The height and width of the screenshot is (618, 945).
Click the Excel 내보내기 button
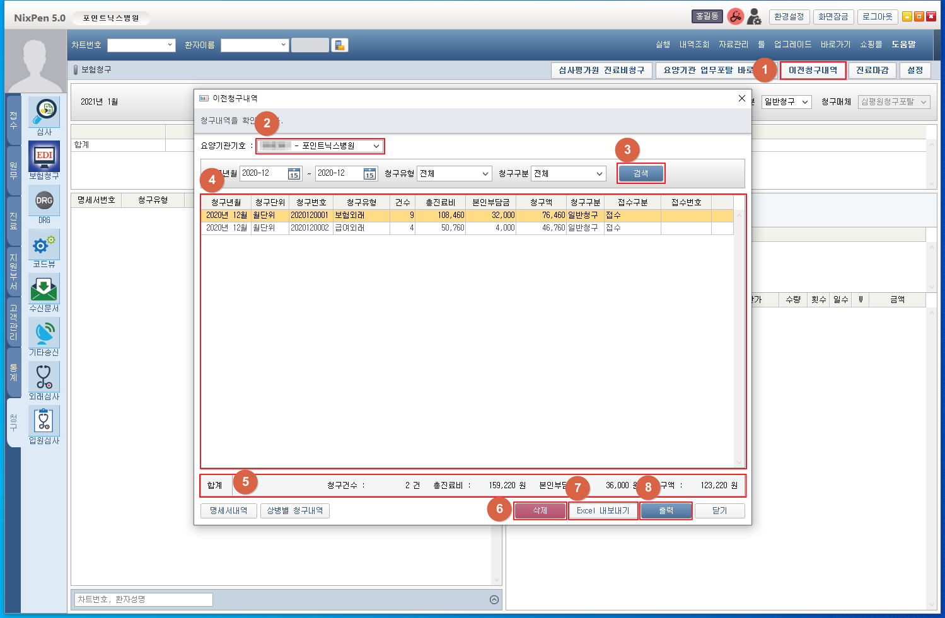tap(603, 511)
